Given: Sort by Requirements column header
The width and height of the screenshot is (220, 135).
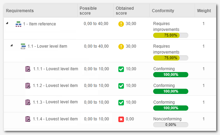Looking at the screenshot, I should [x=40, y=11].
